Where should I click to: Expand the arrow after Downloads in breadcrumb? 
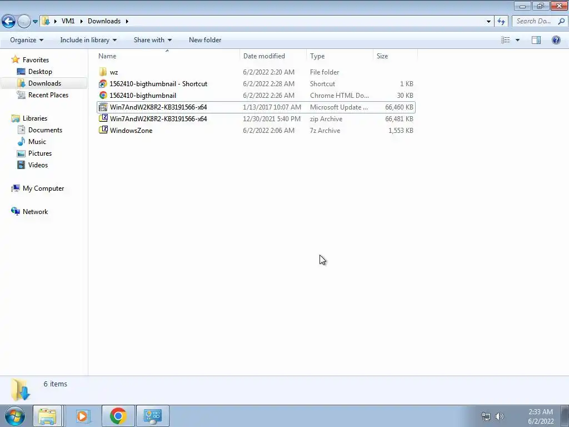127,21
